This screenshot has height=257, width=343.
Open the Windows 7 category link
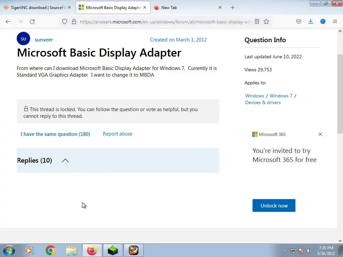pos(281,96)
